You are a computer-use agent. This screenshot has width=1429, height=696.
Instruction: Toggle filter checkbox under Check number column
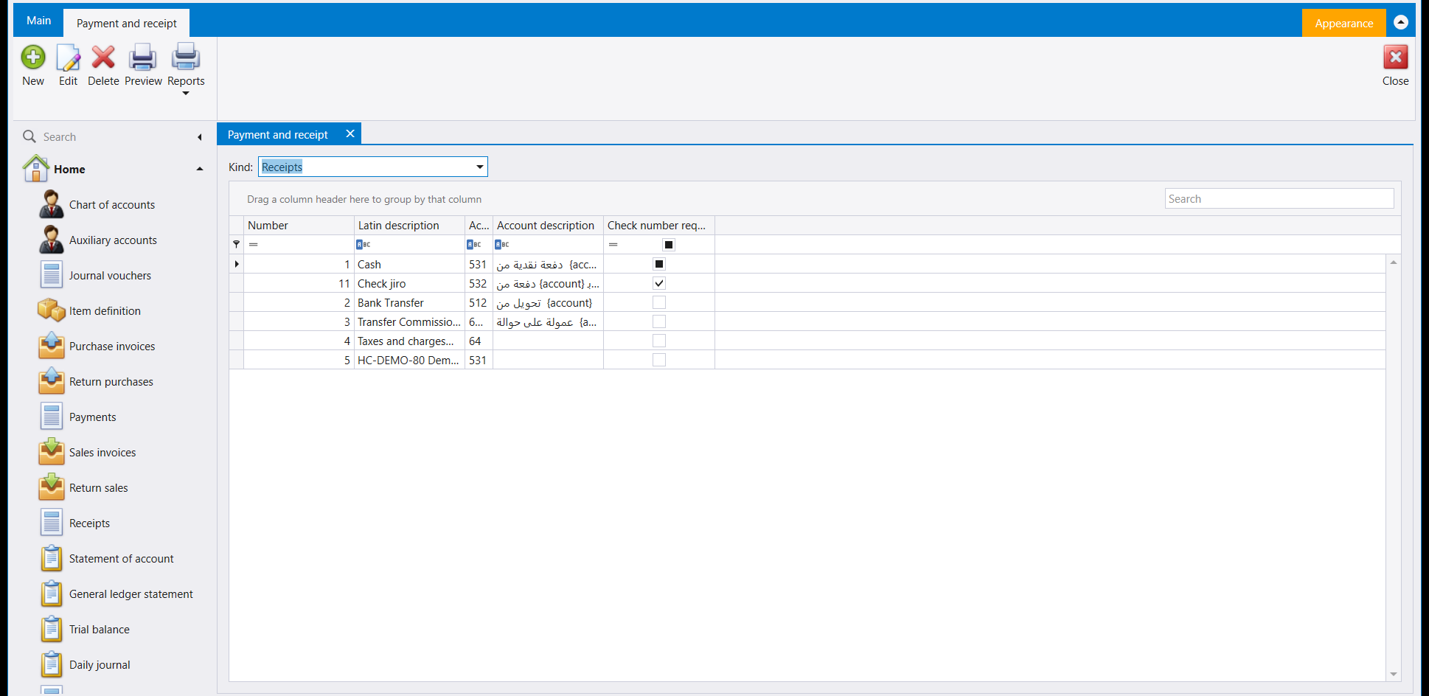(669, 245)
